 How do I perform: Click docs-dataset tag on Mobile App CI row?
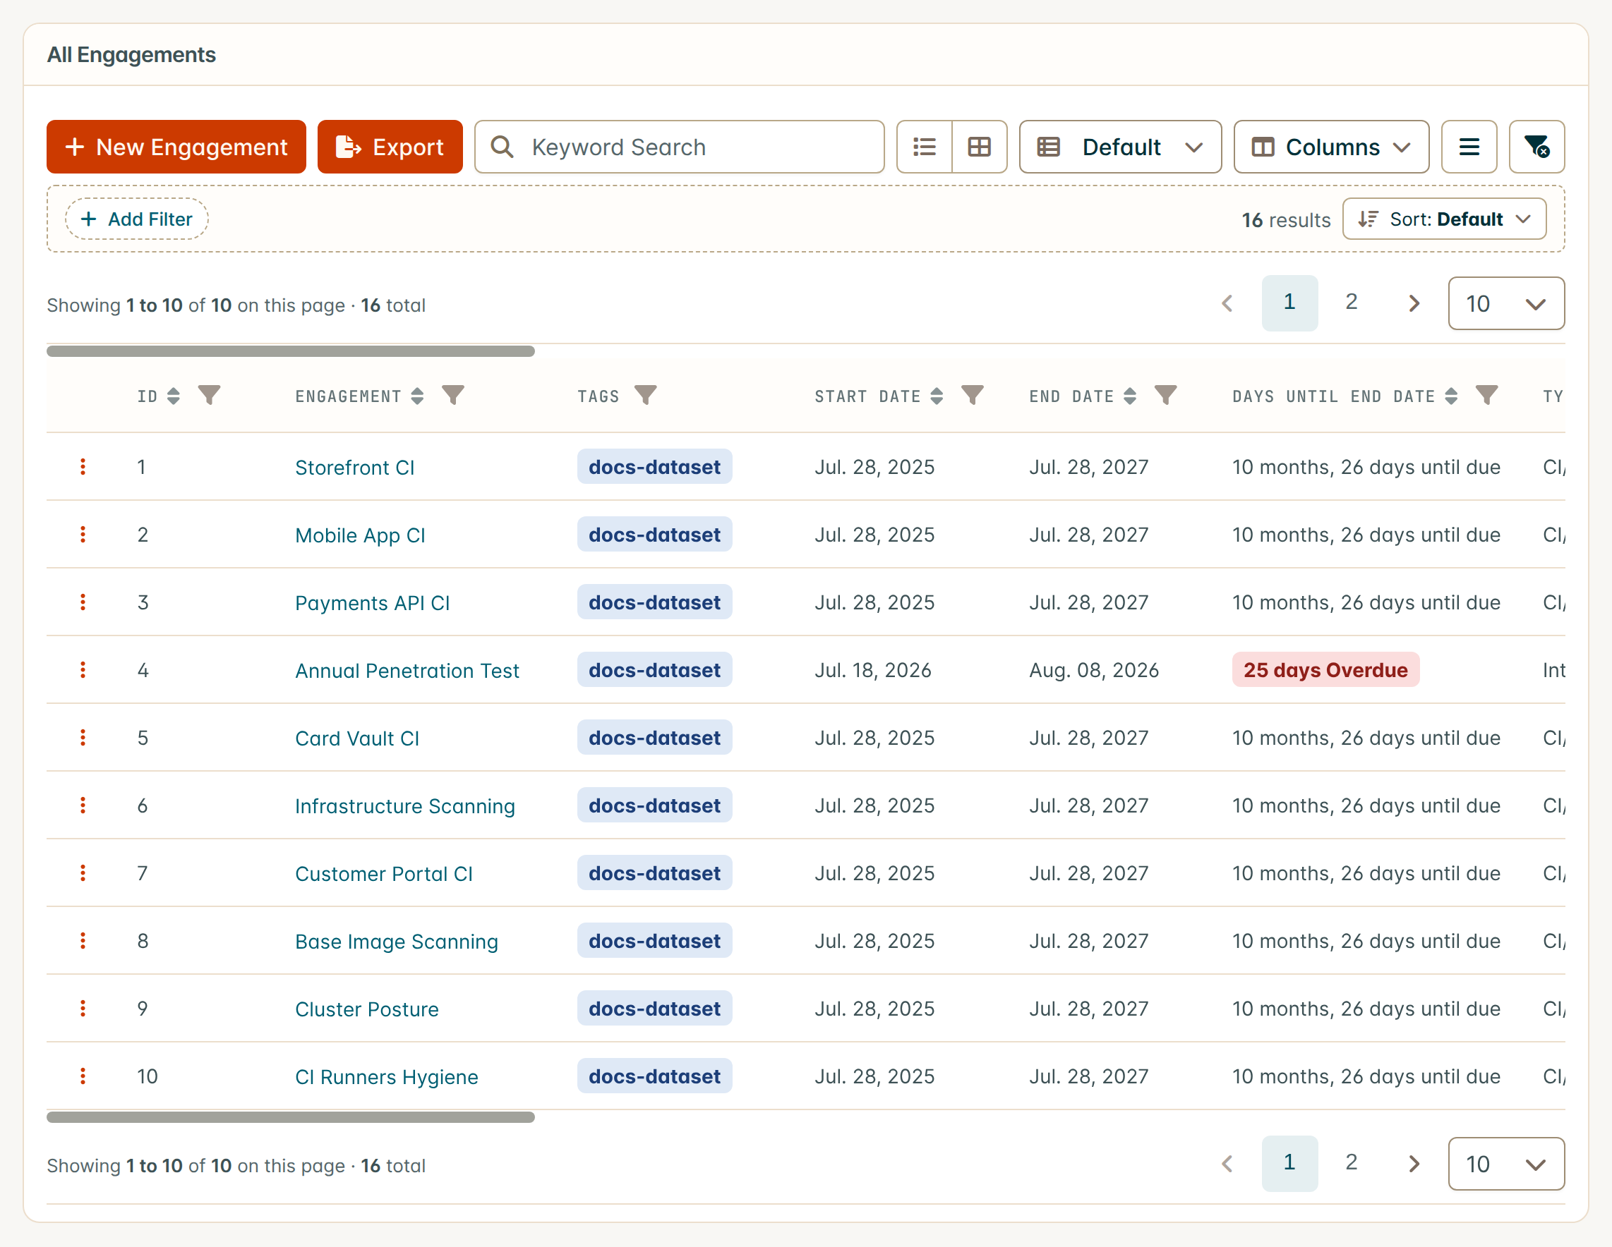[655, 535]
